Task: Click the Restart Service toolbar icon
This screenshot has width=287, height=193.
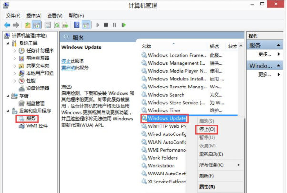Action: click(123, 25)
